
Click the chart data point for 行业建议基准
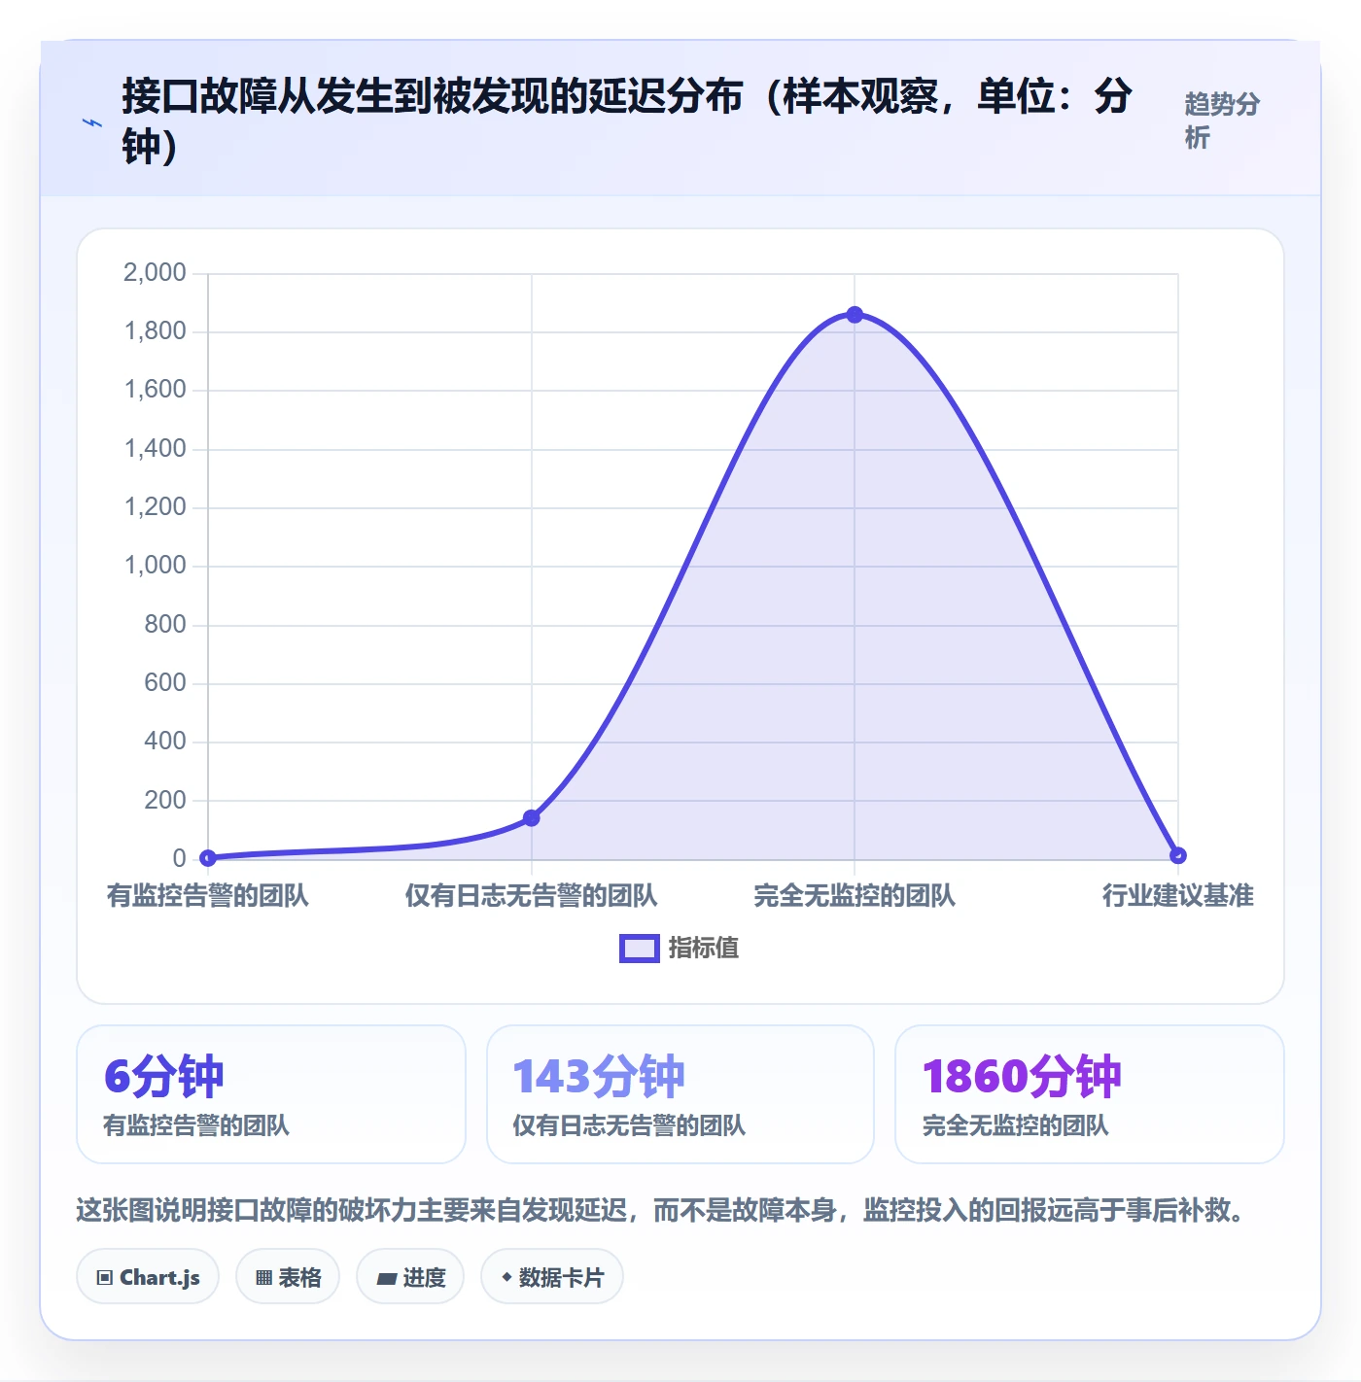coord(1178,855)
